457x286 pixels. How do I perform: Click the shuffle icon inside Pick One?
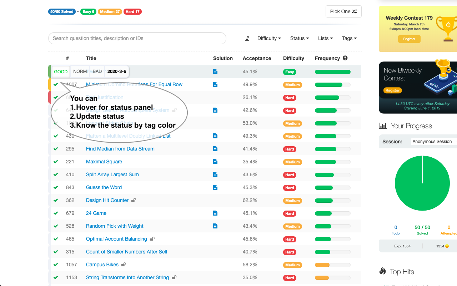354,11
